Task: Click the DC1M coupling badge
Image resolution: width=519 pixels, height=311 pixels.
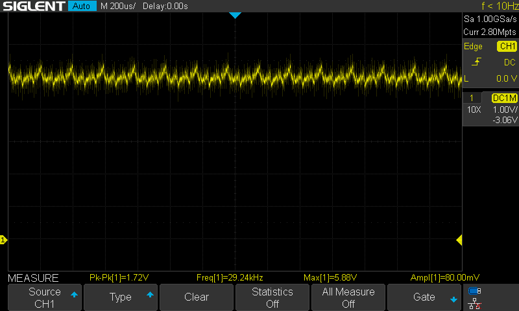Action: 503,98
